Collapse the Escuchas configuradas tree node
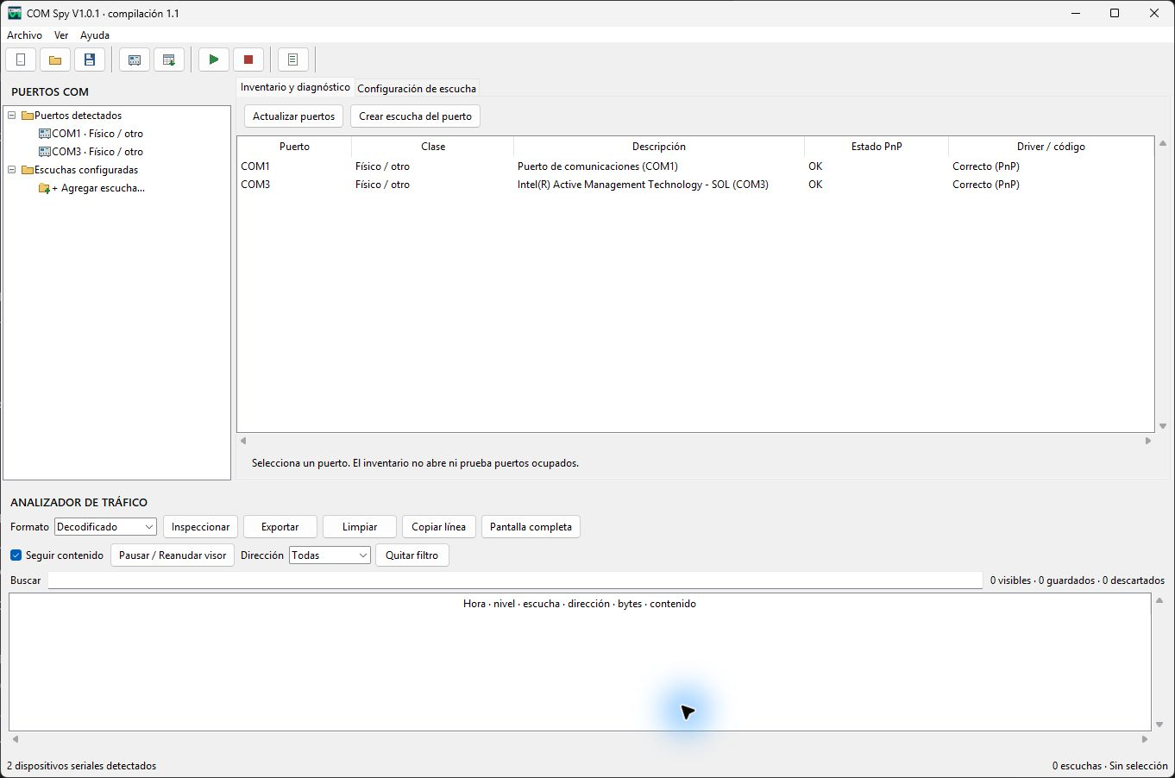1175x778 pixels. [x=12, y=170]
